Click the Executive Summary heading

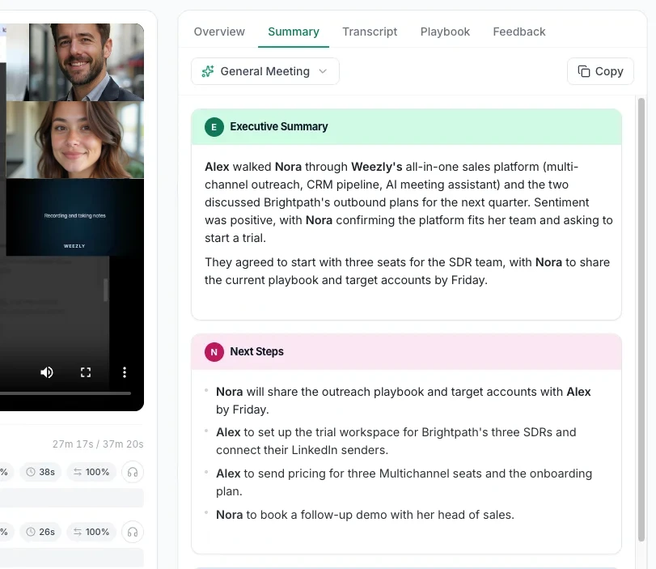click(x=278, y=127)
